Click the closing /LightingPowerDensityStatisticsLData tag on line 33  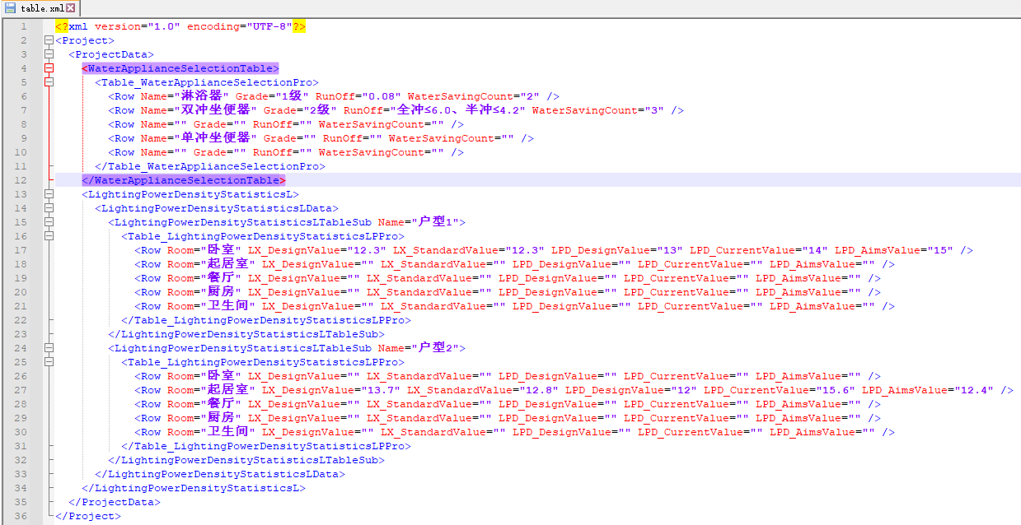point(220,474)
